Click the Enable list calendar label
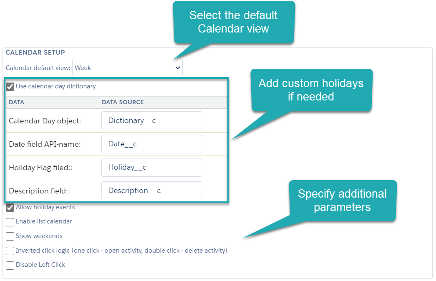The width and height of the screenshot is (436, 281). pyautogui.click(x=44, y=221)
